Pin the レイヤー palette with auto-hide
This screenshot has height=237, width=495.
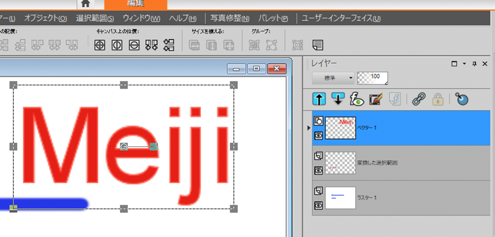(x=474, y=64)
